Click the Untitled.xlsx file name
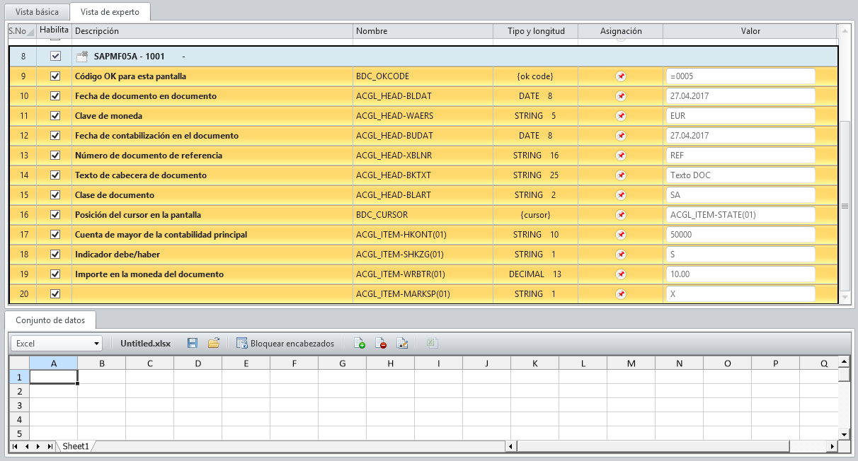 [145, 343]
